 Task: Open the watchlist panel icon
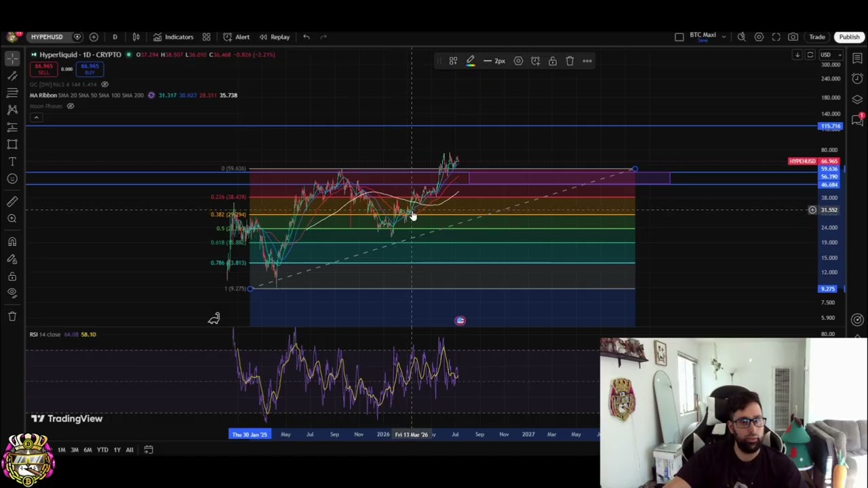click(x=857, y=59)
